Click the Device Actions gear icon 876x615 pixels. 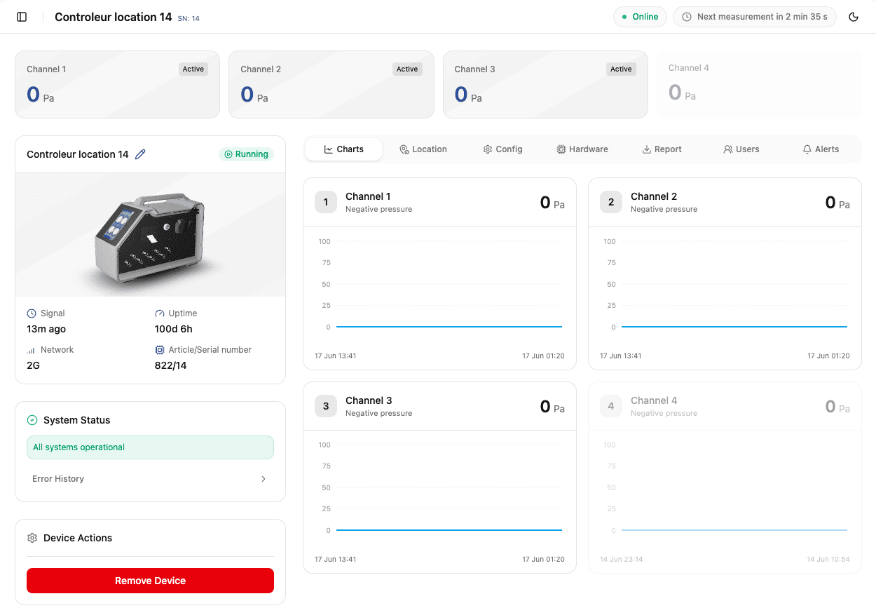(x=32, y=538)
